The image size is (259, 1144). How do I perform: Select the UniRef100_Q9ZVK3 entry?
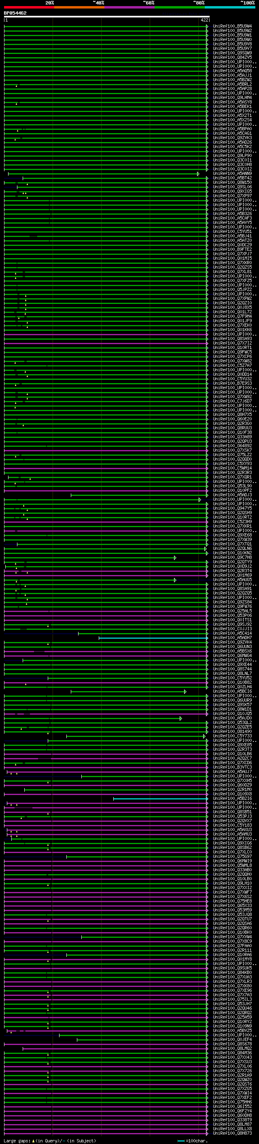pos(232,138)
